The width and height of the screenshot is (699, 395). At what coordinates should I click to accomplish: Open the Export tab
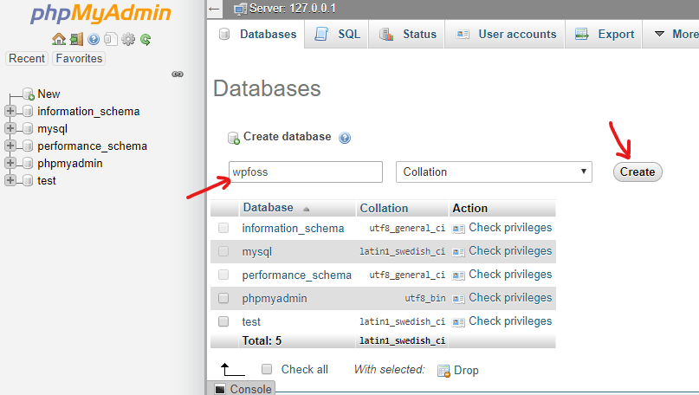click(x=604, y=34)
